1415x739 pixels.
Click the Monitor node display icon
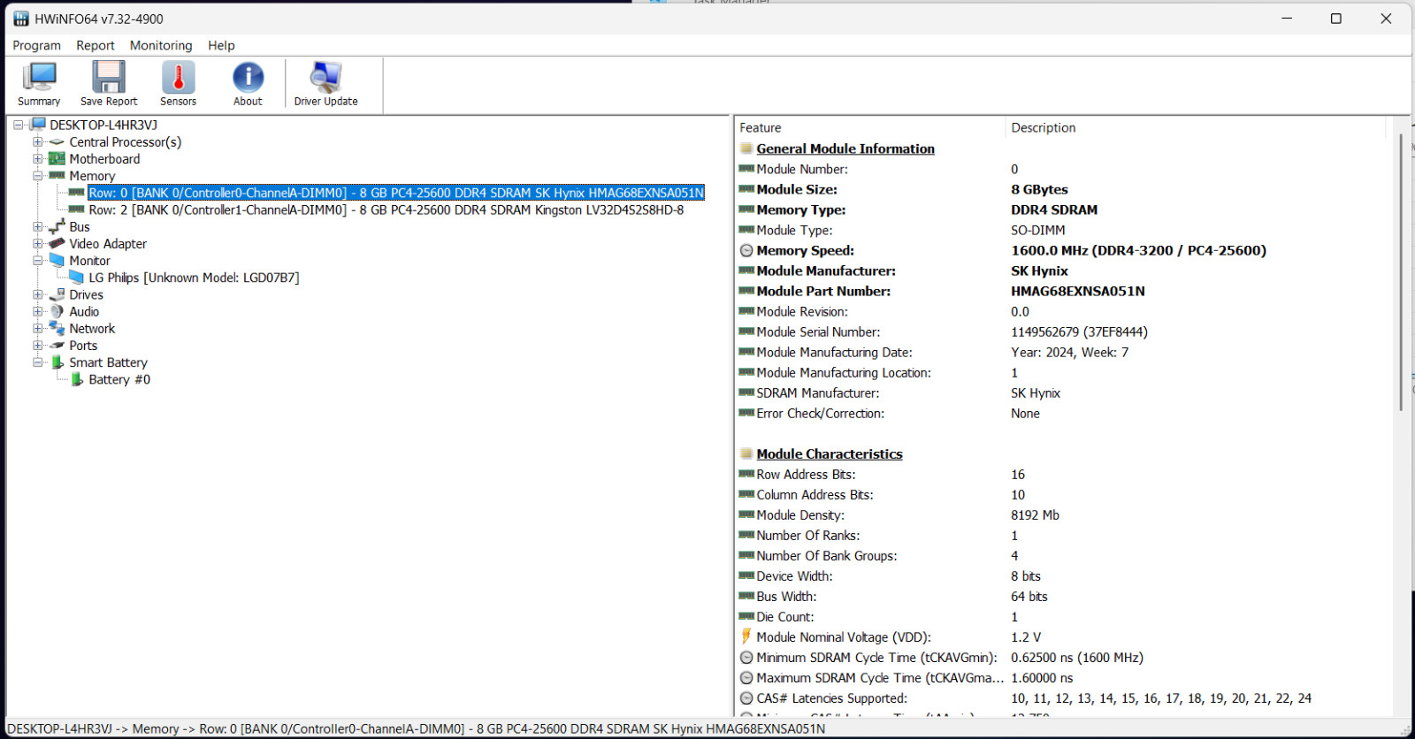pyautogui.click(x=57, y=260)
